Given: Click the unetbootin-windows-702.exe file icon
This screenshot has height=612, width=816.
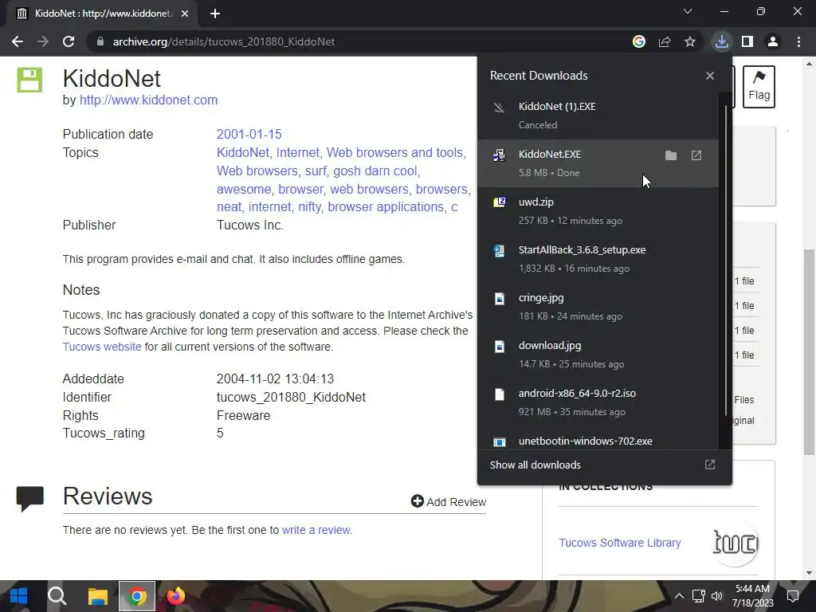Looking at the screenshot, I should pos(499,442).
